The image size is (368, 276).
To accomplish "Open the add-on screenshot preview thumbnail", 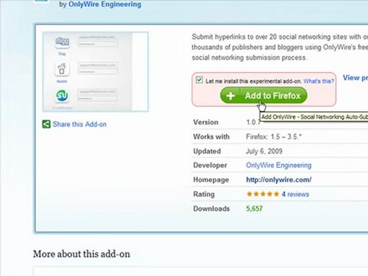I will point(95,71).
